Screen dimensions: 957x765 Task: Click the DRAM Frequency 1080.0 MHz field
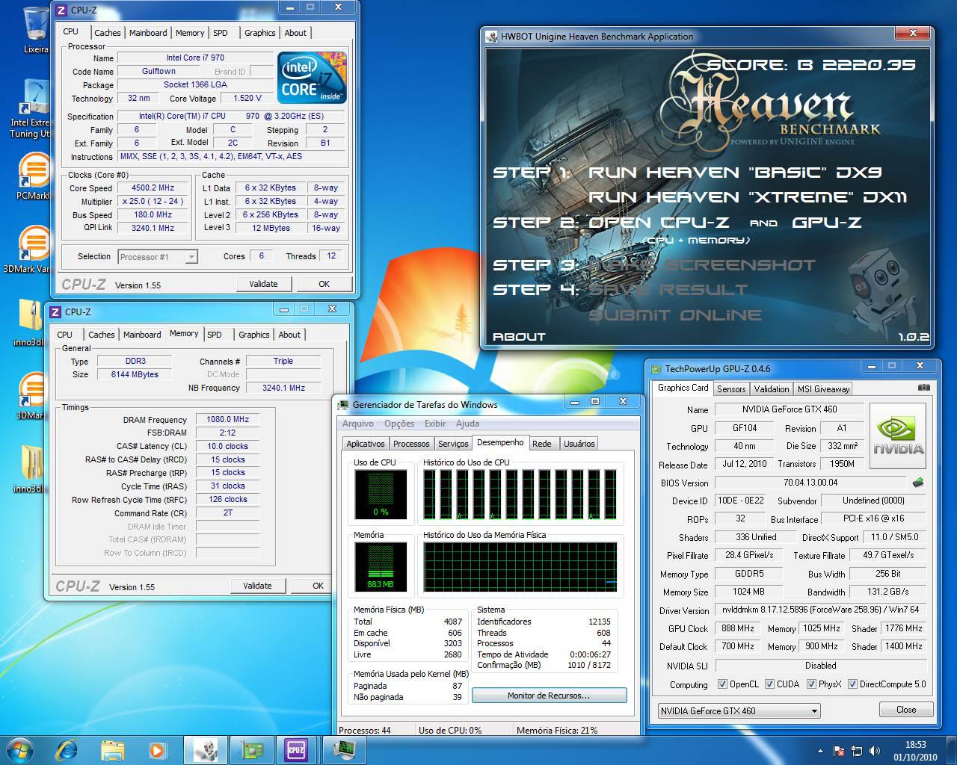pyautogui.click(x=227, y=420)
